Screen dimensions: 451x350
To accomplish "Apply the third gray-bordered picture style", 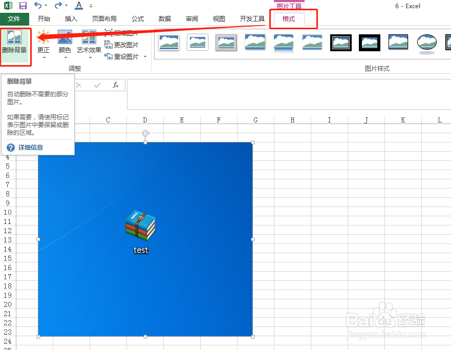I will [226, 43].
